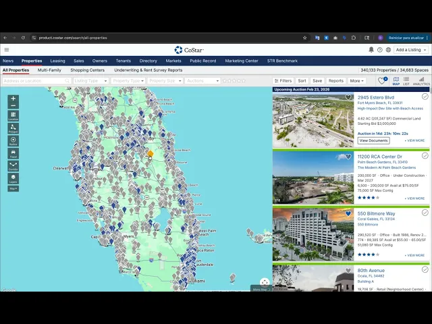The height and width of the screenshot is (324, 432).
Task: Open the Owners menu
Action: [100, 61]
